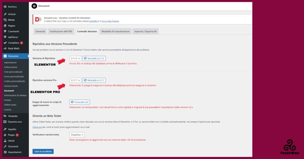Switch to Modalità di manutenzione tab
Viewport: 304px width, 159px height.
115,31
